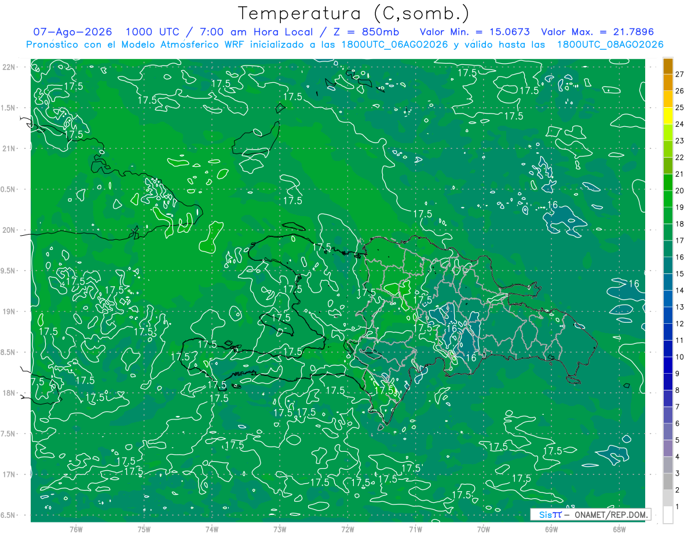Screen dimensions: 695x537
Task: Click the longitude axis label 74W
Action: (212, 529)
